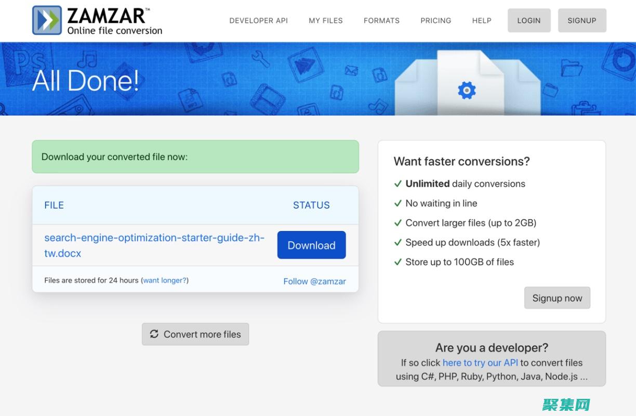Open the search-engine-optimization-starter-guide file link
Image resolution: width=636 pixels, height=416 pixels.
pyautogui.click(x=154, y=238)
